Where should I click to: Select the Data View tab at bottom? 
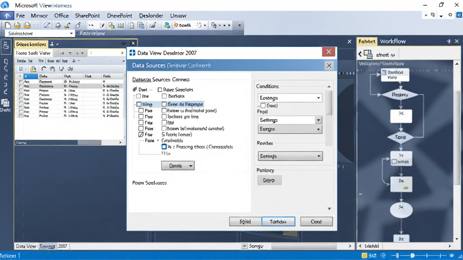click(x=26, y=246)
